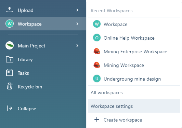The height and width of the screenshot is (128, 182).
Task: Click the Upload tray icon
Action: (10, 10)
